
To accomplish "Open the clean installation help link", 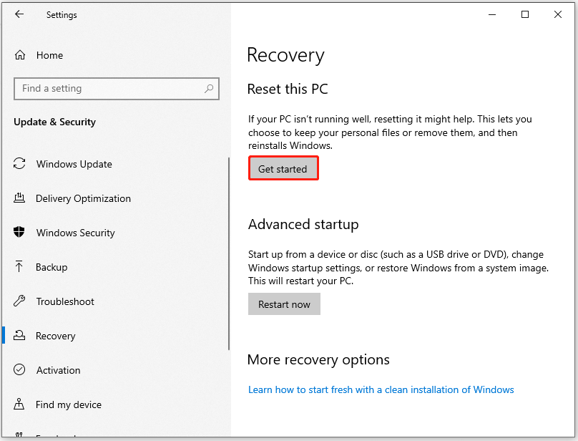I will pos(381,389).
